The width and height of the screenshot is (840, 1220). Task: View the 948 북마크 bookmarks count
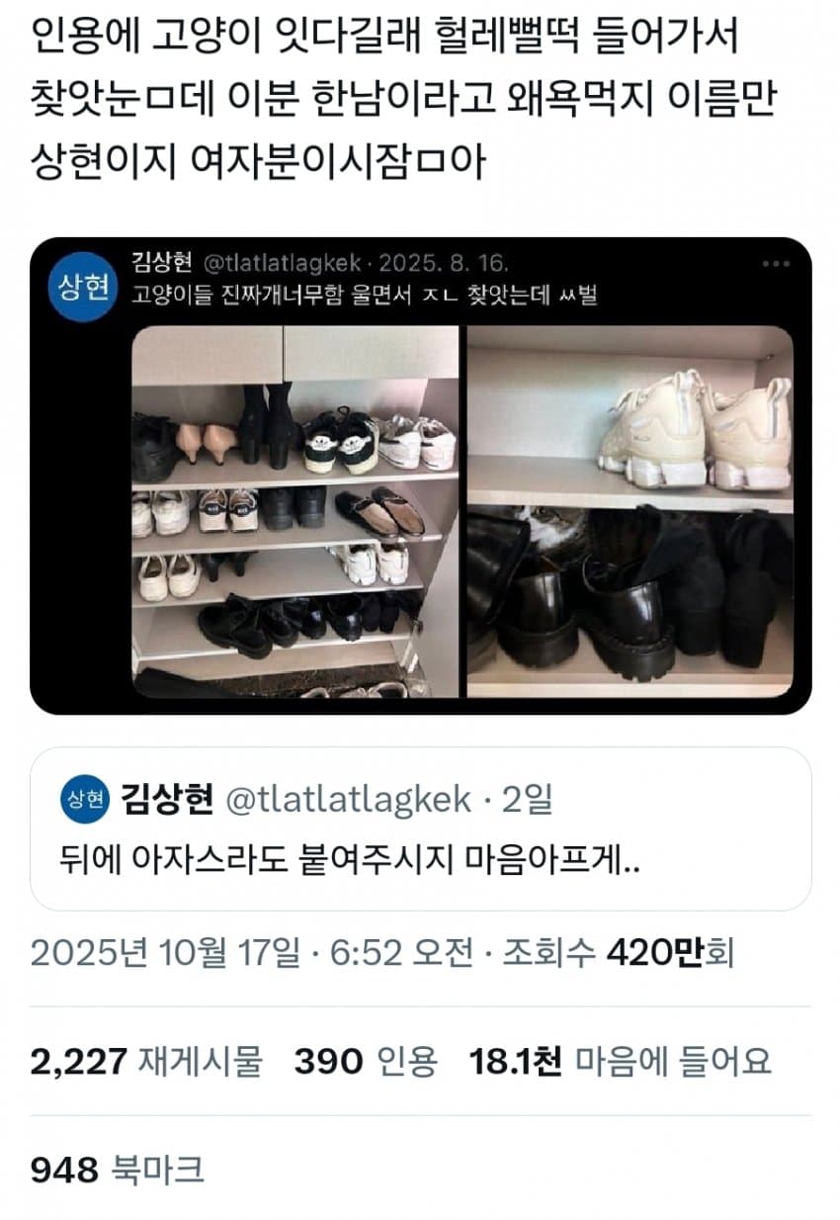[x=118, y=1171]
